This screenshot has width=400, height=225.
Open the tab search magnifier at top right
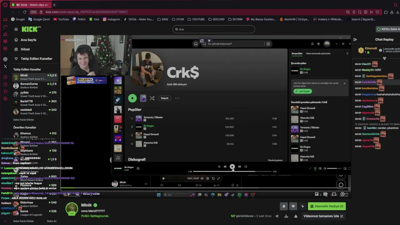pyautogui.click(x=396, y=5)
